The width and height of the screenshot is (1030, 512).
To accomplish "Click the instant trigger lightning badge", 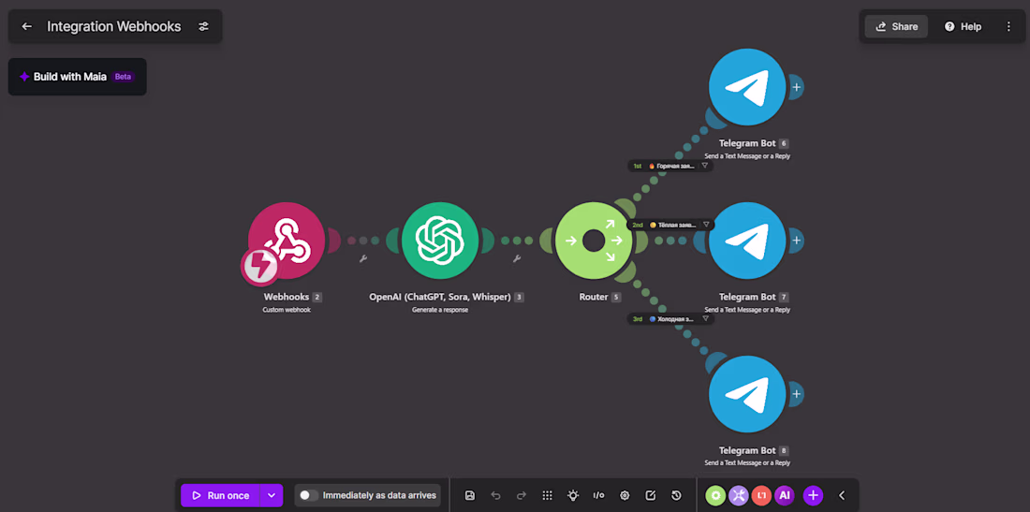I will click(260, 266).
